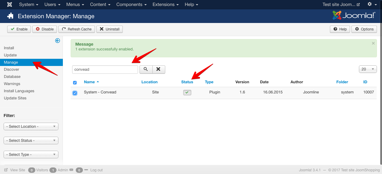The width and height of the screenshot is (382, 174).
Task: Click the System - Convead name cell
Action: pos(100,92)
